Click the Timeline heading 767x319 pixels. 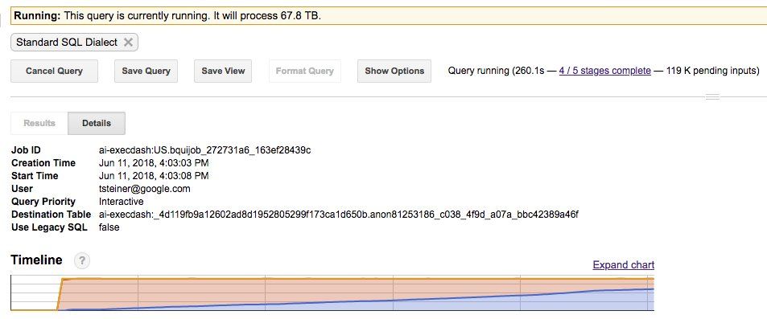(x=37, y=260)
